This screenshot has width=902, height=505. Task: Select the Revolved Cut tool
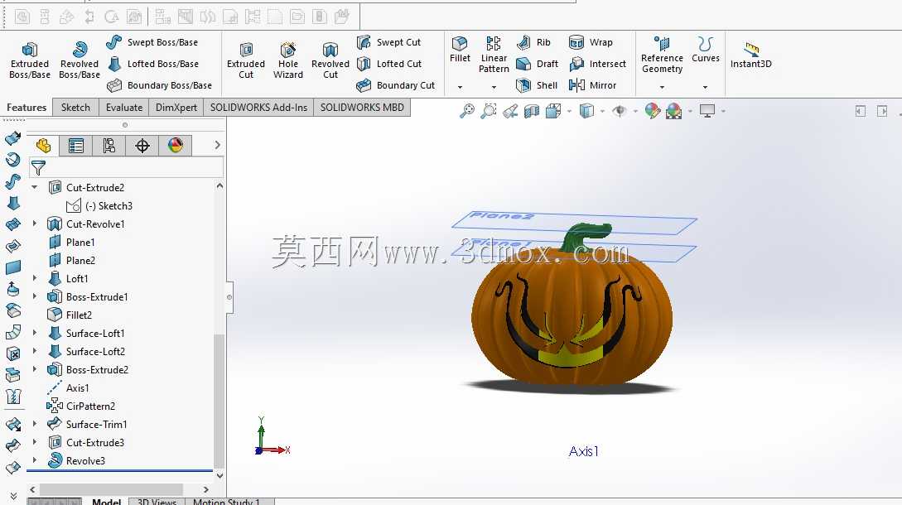pyautogui.click(x=330, y=60)
